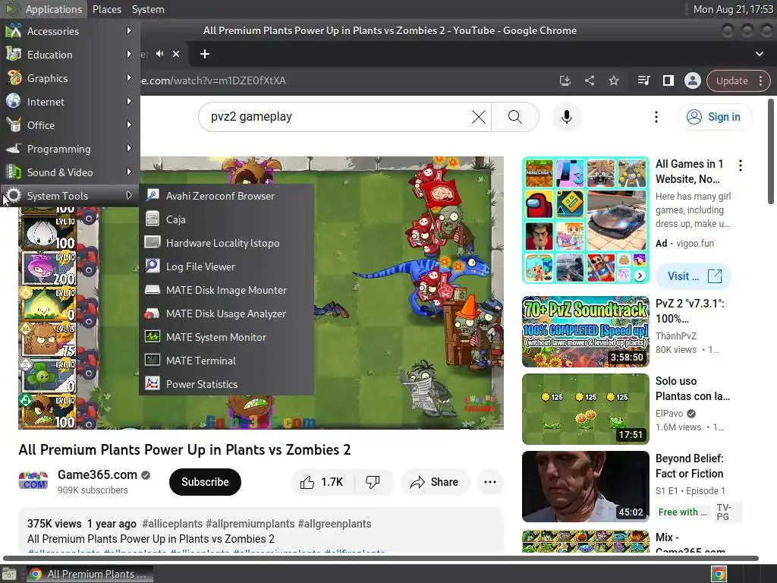Image resolution: width=777 pixels, height=583 pixels.
Task: Click the YouTube search magnifier button
Action: (x=515, y=117)
